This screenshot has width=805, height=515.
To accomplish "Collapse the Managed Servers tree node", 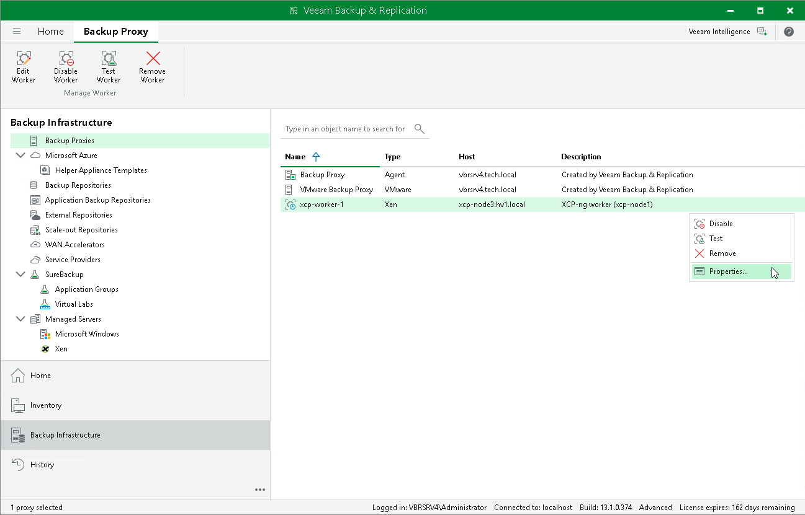I will pos(20,319).
